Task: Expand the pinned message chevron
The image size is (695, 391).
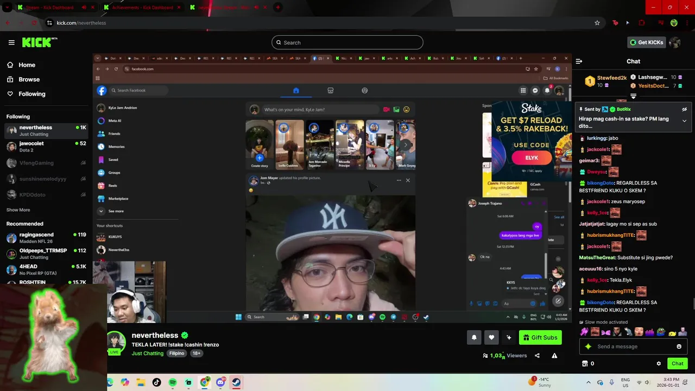Action: [x=684, y=121]
